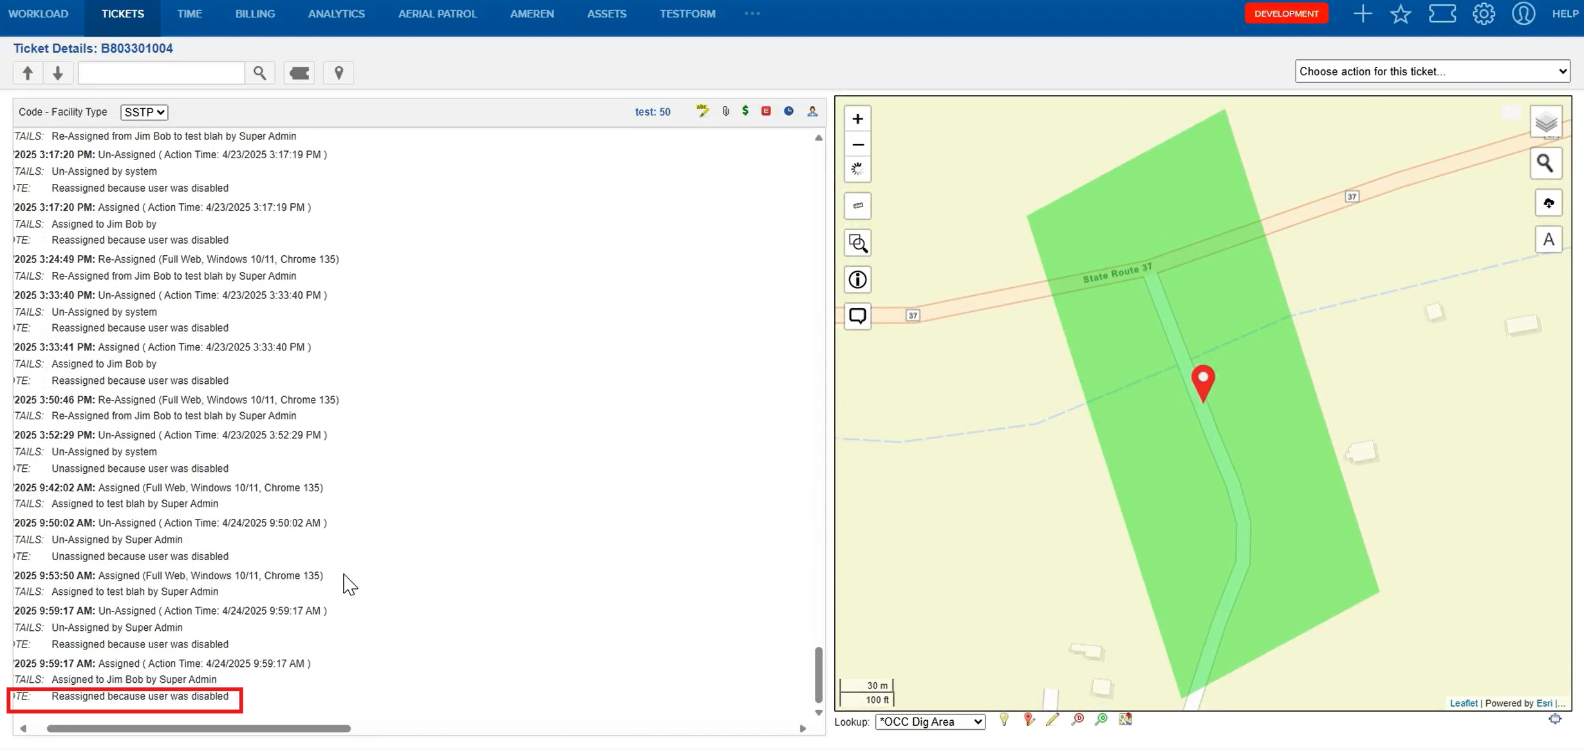Open the Lookup OCC Dig Area dropdown
This screenshot has width=1584, height=751.
tap(930, 721)
